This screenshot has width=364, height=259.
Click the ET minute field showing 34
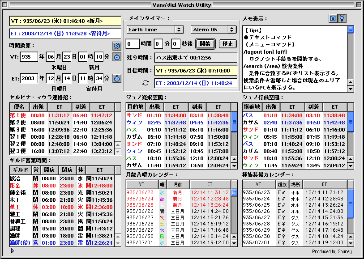tap(99, 78)
